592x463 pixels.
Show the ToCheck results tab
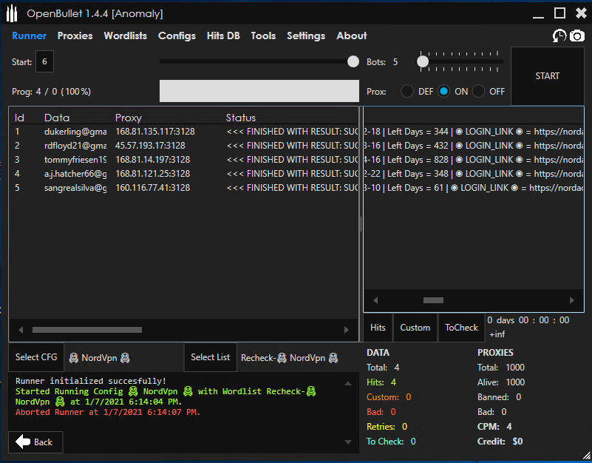coord(461,327)
